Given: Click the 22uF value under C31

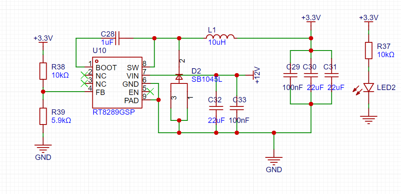Looking at the screenshot, I should tap(336, 88).
